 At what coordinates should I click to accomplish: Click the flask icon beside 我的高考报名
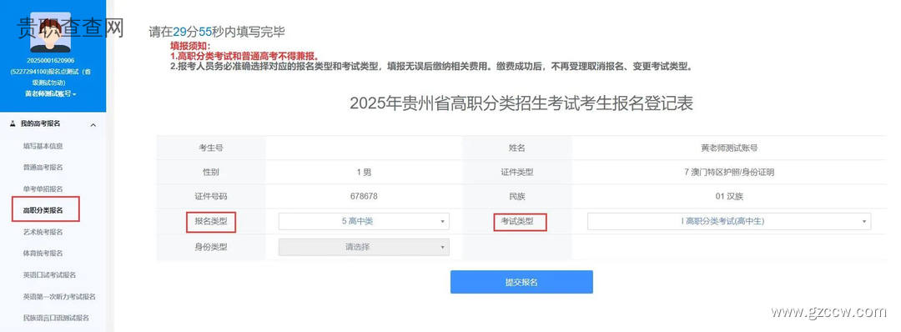13,124
